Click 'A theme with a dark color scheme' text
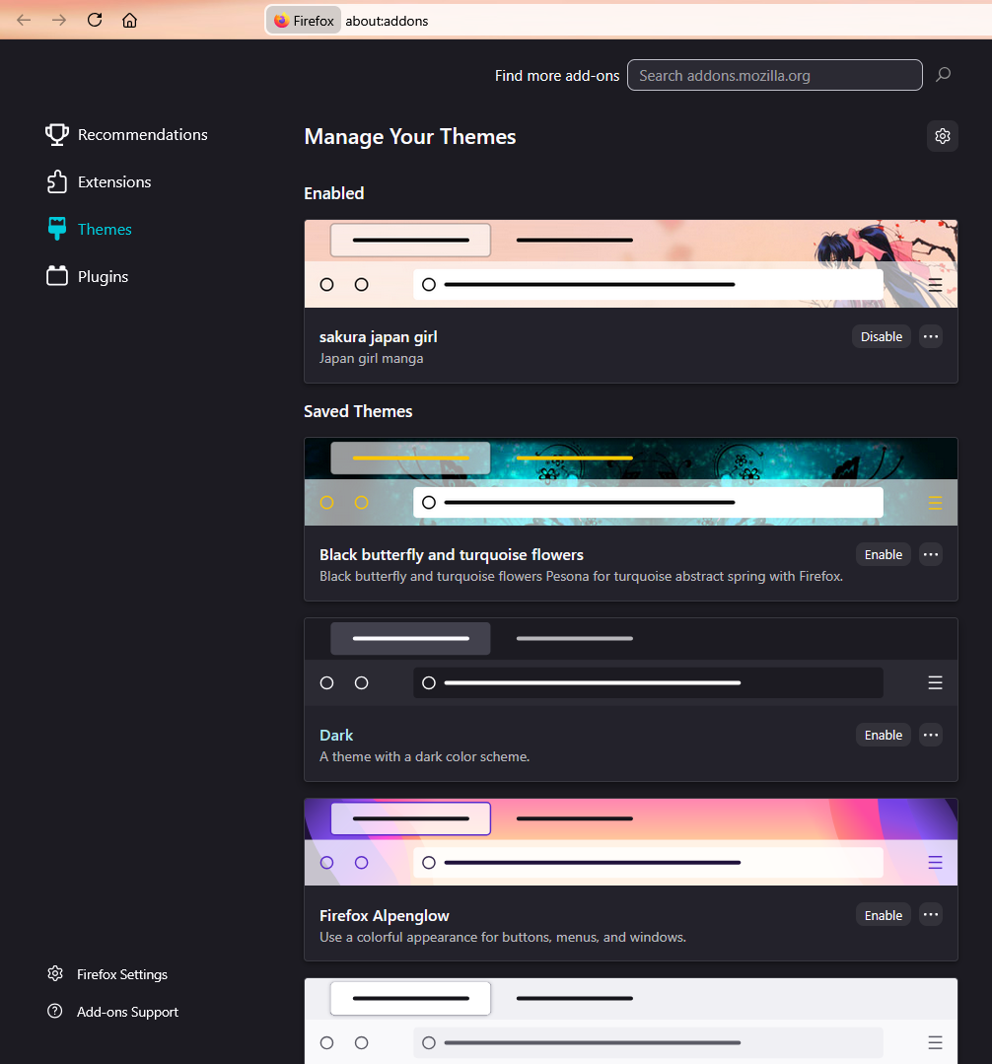This screenshot has height=1064, width=992. point(424,756)
